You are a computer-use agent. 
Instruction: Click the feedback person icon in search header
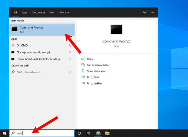[144, 12]
